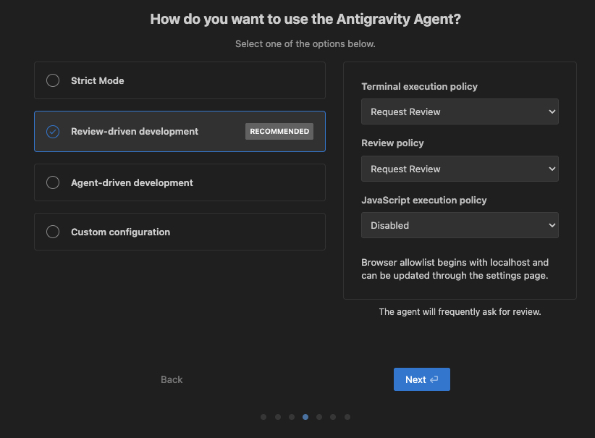Pick the Custom configuration radio button

click(53, 232)
